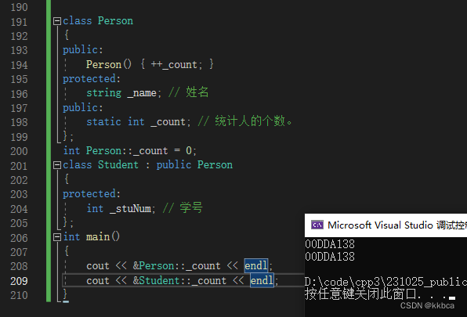Viewport: 467px width, 317px height.
Task: Click &Student::_count expression on line 209
Action: [x=179, y=280]
